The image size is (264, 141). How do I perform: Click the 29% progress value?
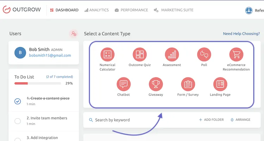pyautogui.click(x=69, y=83)
